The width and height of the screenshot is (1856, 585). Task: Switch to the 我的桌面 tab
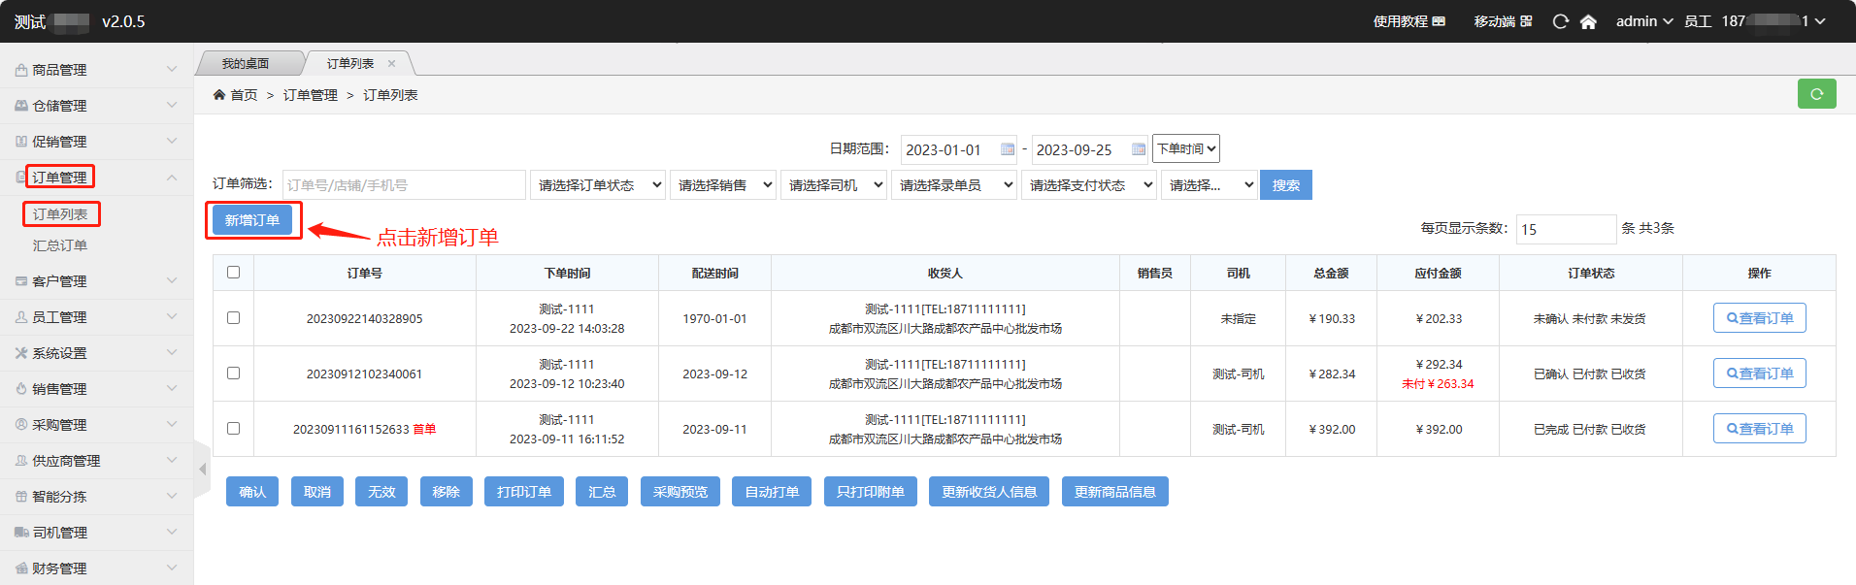click(246, 64)
